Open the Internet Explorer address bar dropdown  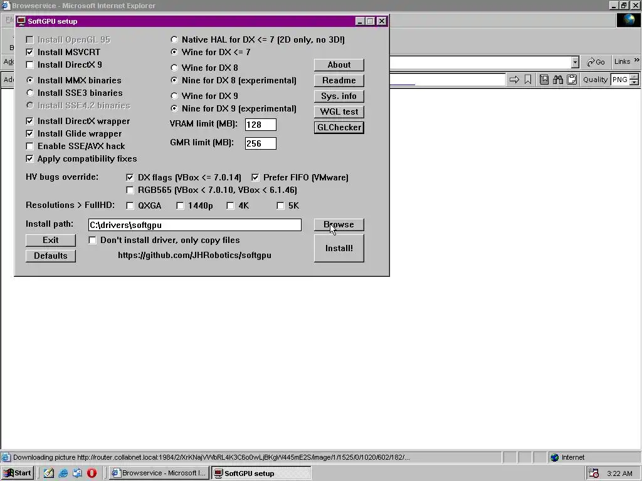click(576, 62)
